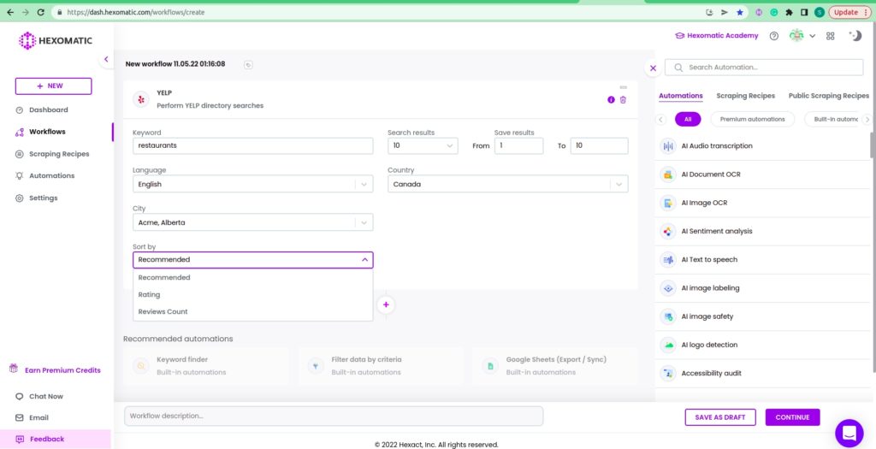Open browser extensions puzzle icon
This screenshot has height=449, width=876.
(789, 12)
